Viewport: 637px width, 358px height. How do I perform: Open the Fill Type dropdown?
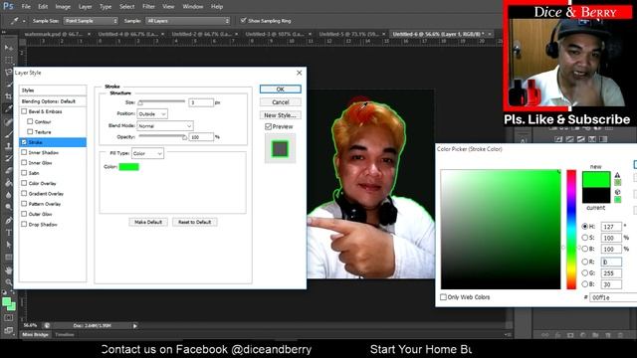click(x=147, y=153)
